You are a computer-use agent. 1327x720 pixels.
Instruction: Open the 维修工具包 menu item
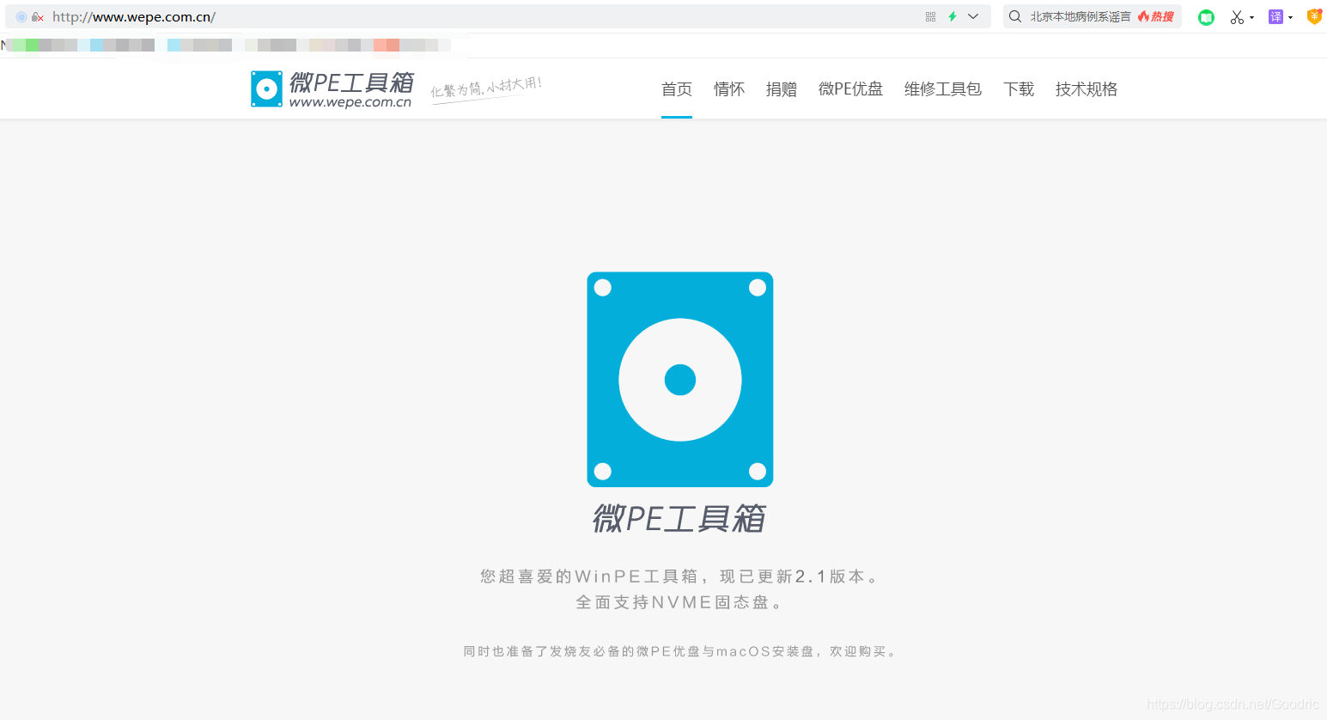[943, 89]
